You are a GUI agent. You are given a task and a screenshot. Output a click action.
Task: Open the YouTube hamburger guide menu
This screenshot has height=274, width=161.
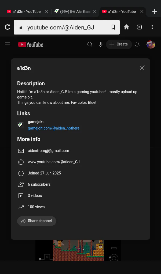pyautogui.click(x=8, y=44)
